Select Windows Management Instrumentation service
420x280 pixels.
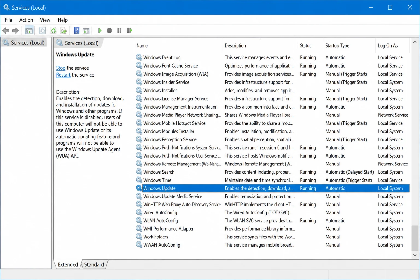[x=273, y=107]
